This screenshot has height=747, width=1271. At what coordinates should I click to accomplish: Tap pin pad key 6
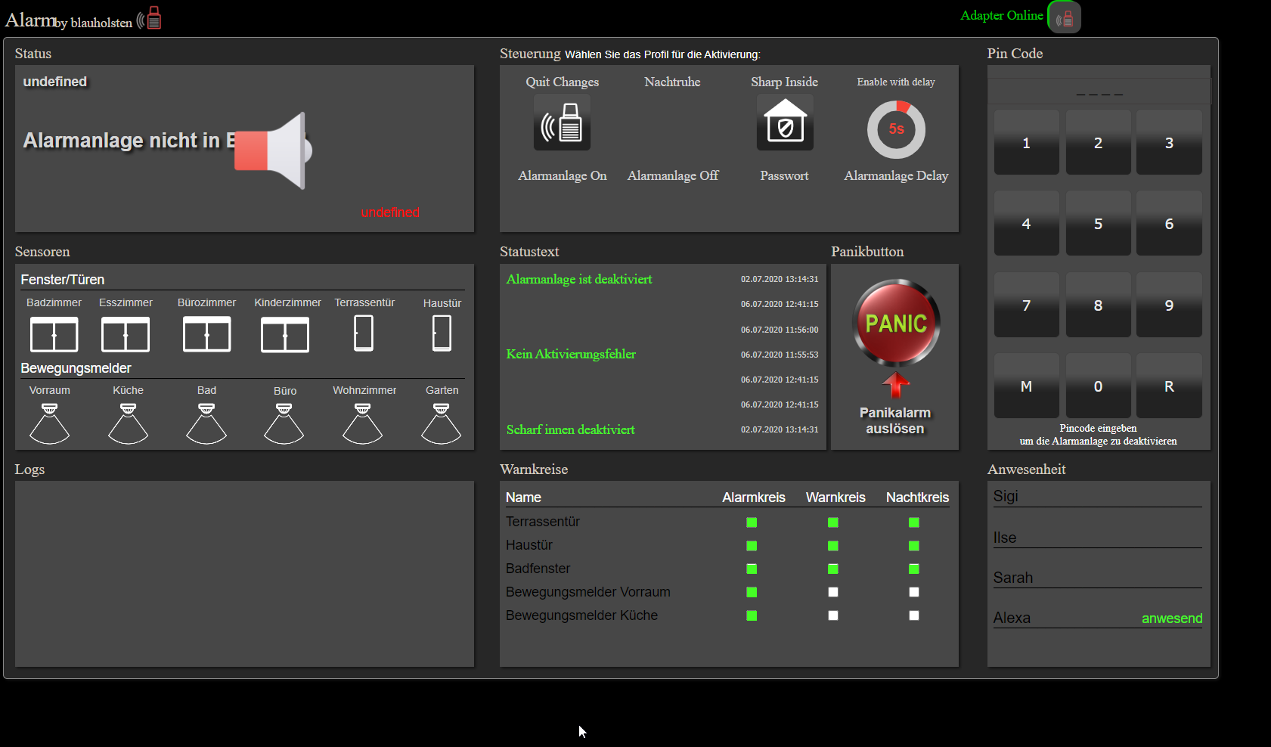(x=1169, y=223)
